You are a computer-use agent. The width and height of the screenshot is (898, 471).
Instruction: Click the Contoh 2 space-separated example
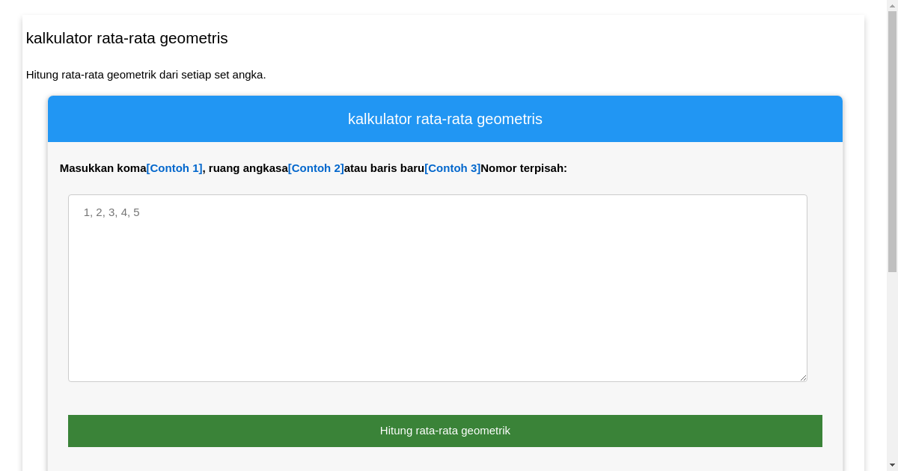click(x=316, y=168)
